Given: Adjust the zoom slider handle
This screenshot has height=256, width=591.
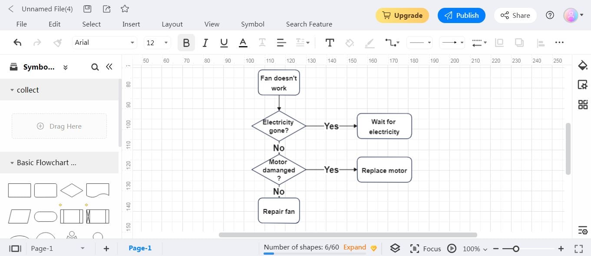Looking at the screenshot, I should click(516, 249).
